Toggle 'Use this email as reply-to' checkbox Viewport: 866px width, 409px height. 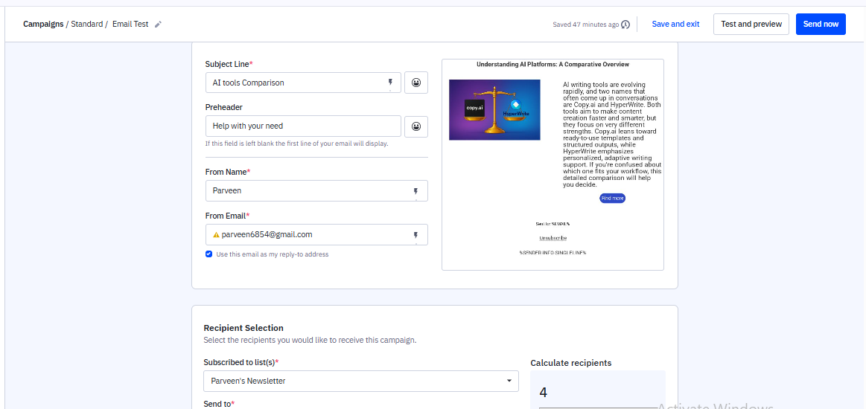point(209,254)
